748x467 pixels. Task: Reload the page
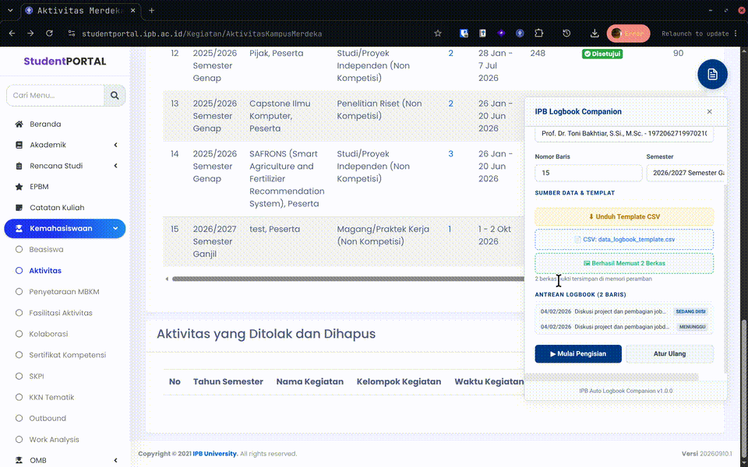click(x=49, y=33)
